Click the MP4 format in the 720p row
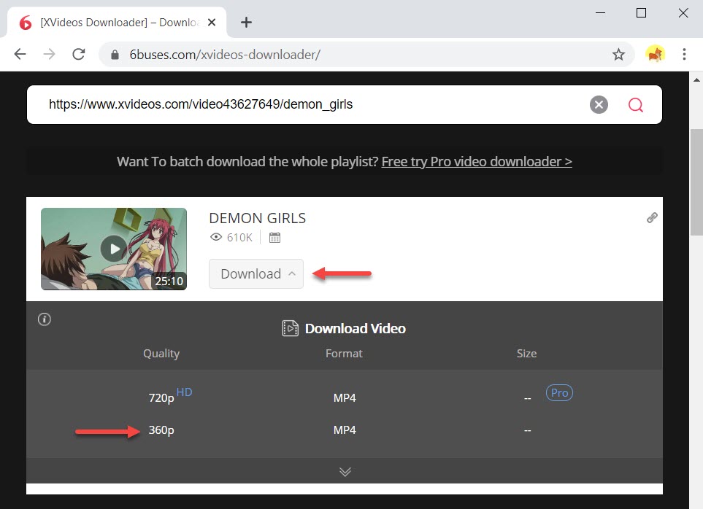703x509 pixels. 345,397
